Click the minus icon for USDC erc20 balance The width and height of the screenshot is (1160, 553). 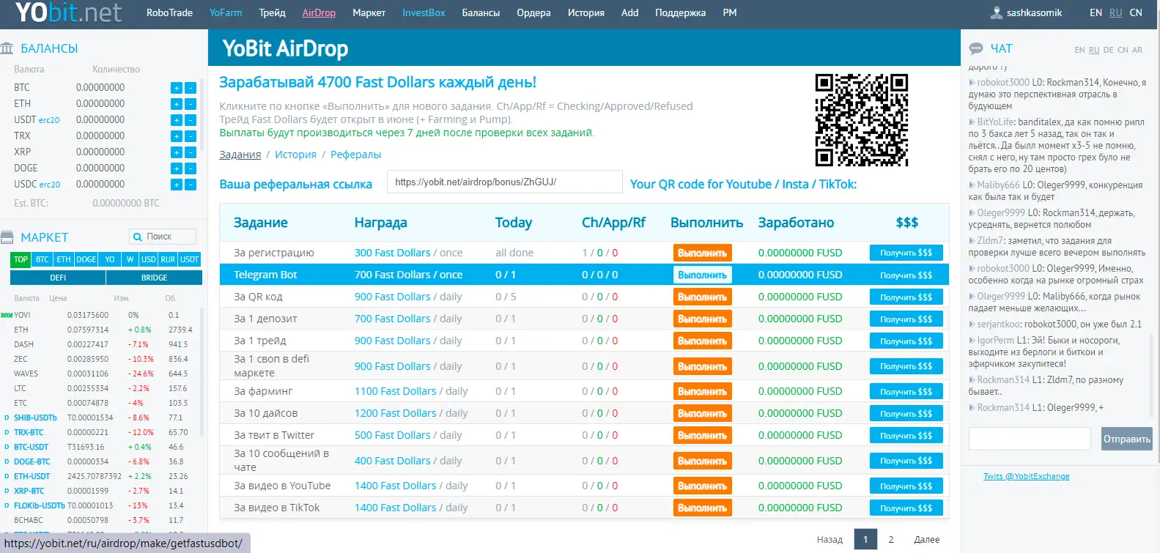[191, 185]
